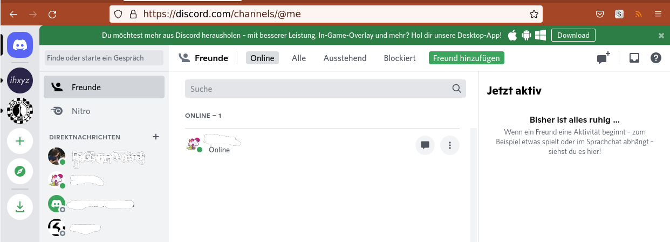
Task: Open the black and white emblem server
Action: point(20,111)
